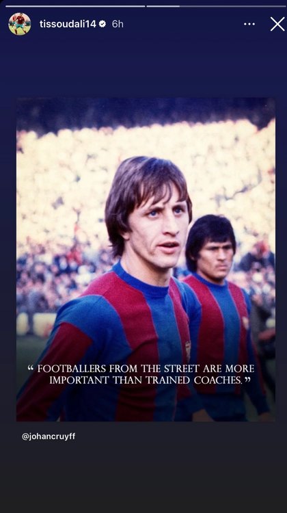Screen dimensions: 287x513
Task: Open the three-dot more options menu
Action: [x=249, y=24]
